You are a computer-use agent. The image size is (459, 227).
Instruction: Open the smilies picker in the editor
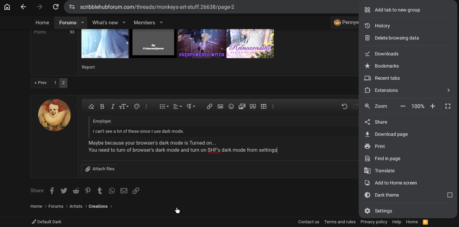coord(231,106)
